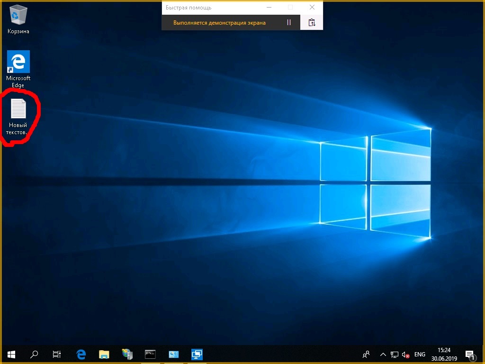Open the clock and date calendar flyout

tap(444, 354)
